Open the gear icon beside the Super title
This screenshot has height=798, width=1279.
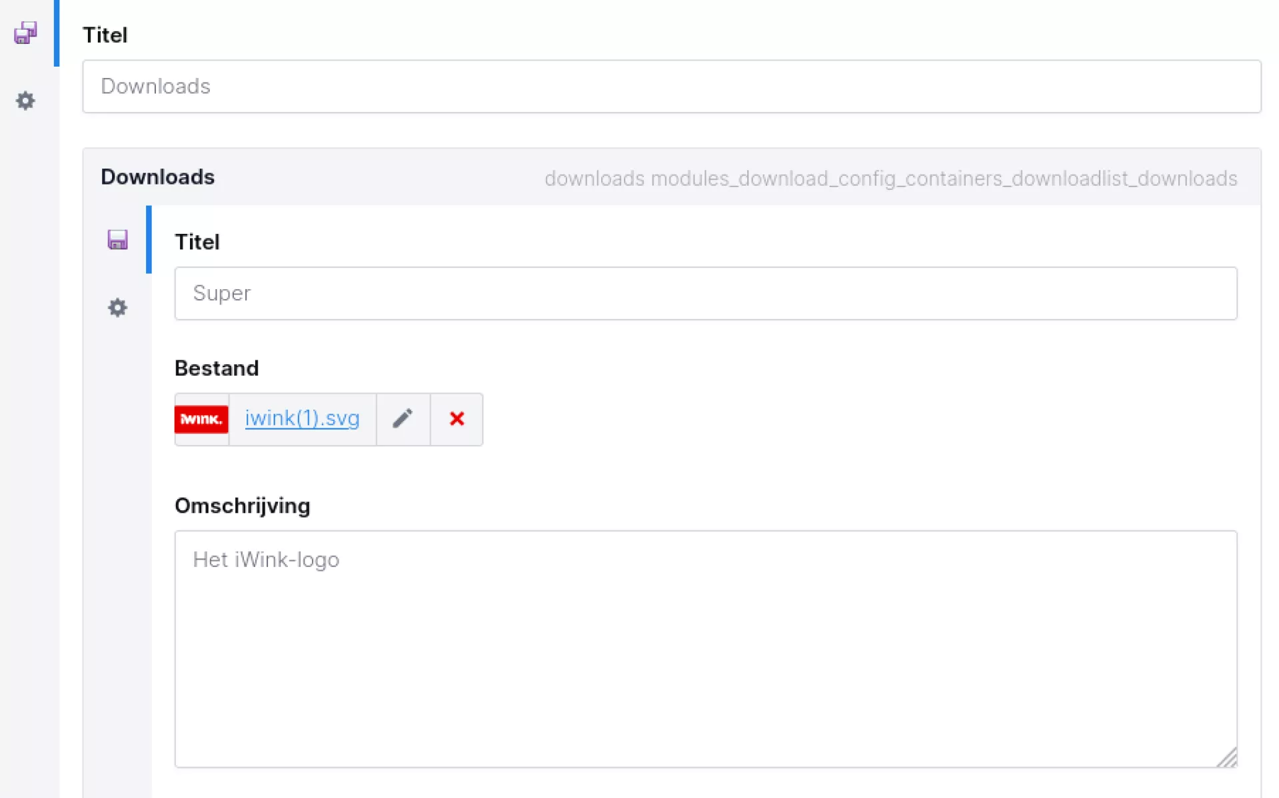pyautogui.click(x=117, y=308)
